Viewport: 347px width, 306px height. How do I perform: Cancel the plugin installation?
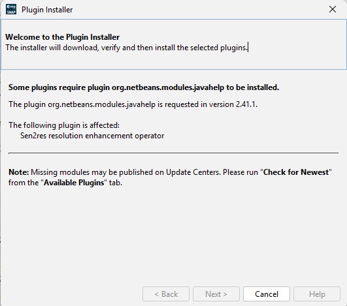267,294
